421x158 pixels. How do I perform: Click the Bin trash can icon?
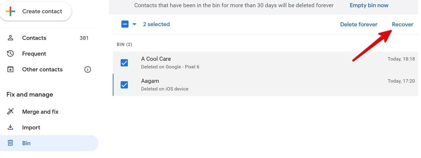click(10, 143)
